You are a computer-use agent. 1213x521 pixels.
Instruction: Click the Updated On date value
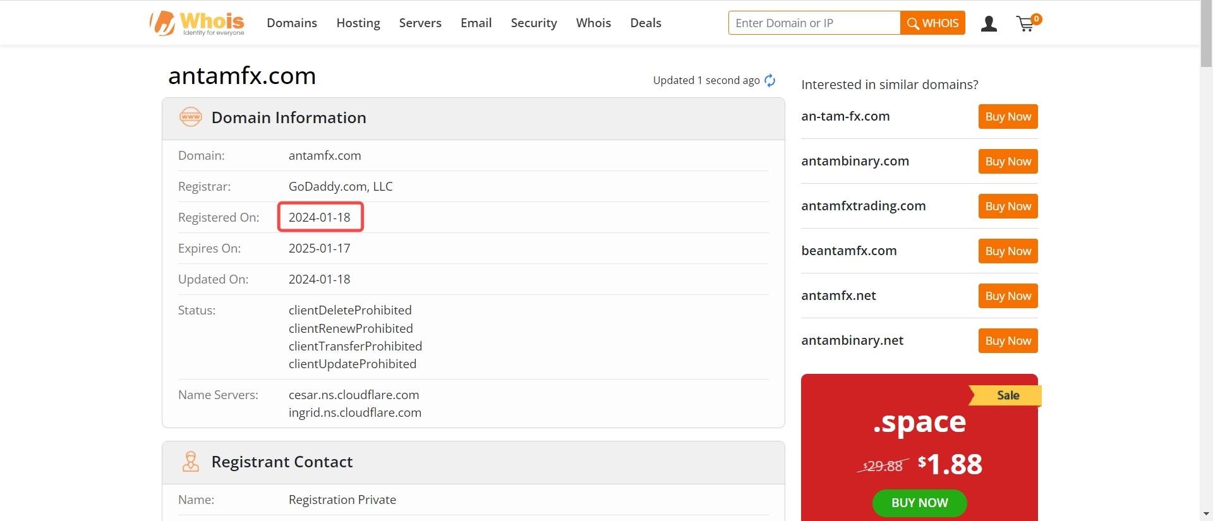320,279
